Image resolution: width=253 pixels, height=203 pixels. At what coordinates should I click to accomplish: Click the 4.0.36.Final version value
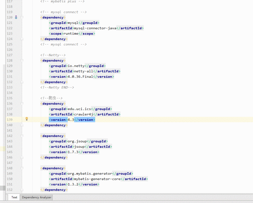click(x=80, y=76)
